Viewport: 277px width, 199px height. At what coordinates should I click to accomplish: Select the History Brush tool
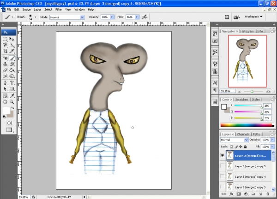coord(12,64)
